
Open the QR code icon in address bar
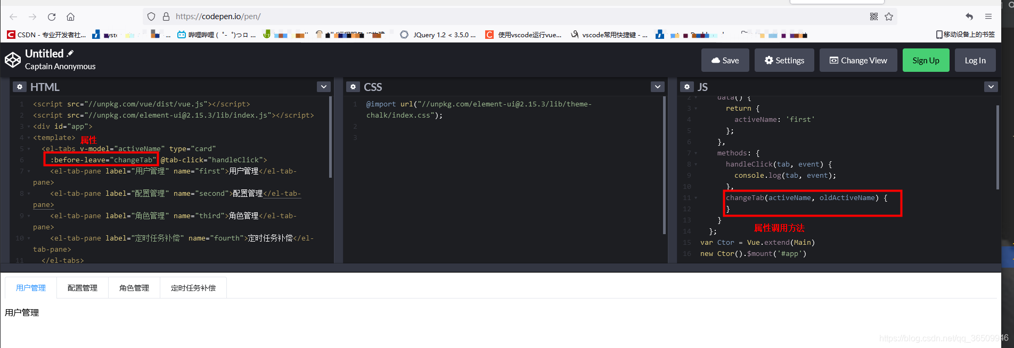click(874, 16)
